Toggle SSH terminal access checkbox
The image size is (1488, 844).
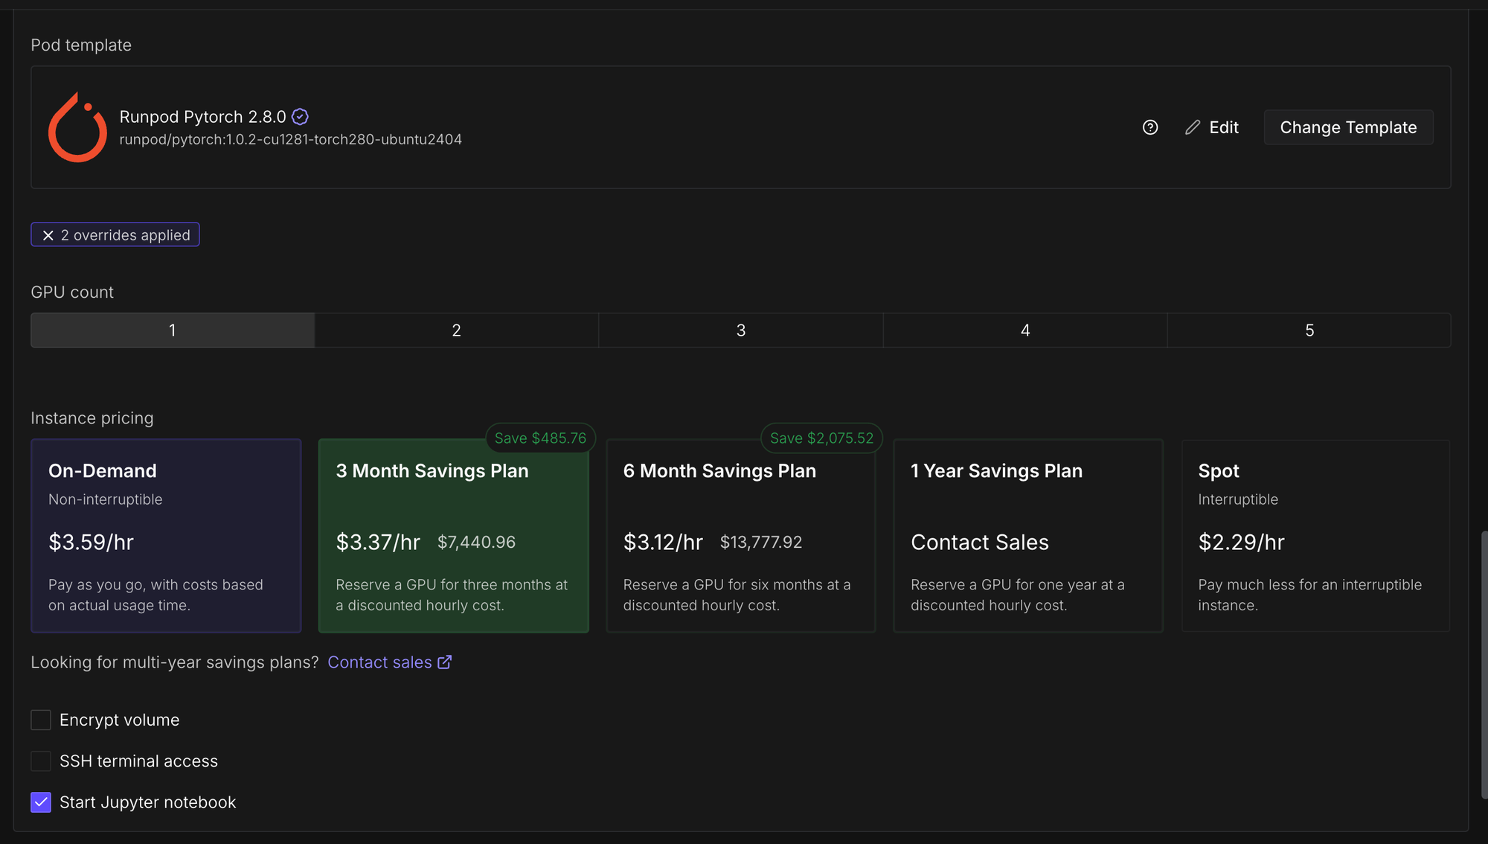point(41,761)
